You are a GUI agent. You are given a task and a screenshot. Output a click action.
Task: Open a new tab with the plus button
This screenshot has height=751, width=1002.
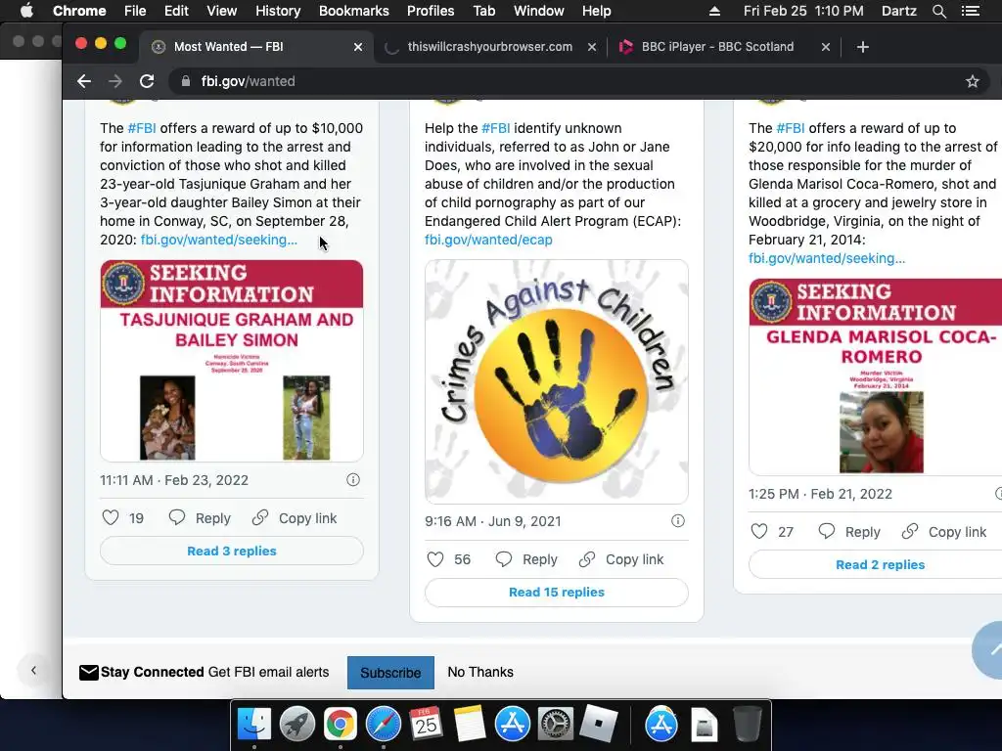tap(863, 47)
